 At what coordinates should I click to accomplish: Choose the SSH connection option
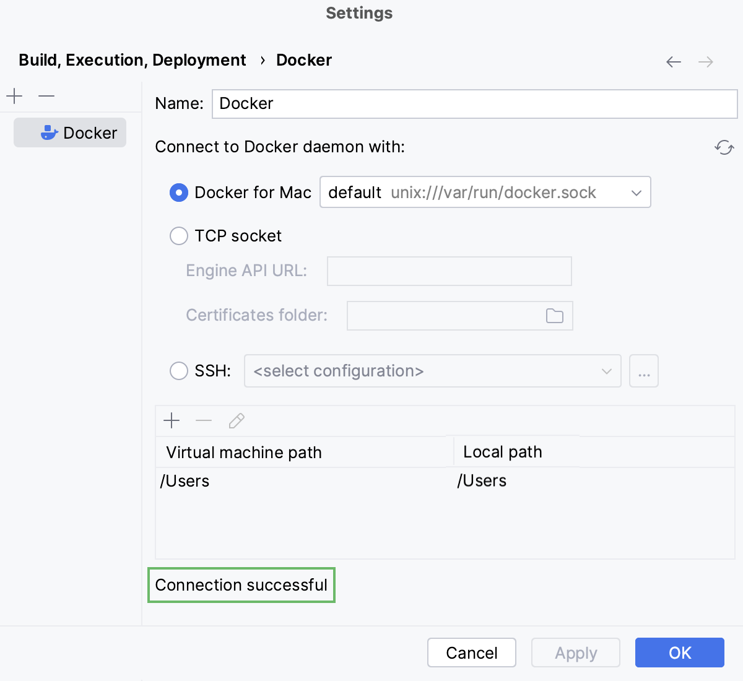coord(178,370)
